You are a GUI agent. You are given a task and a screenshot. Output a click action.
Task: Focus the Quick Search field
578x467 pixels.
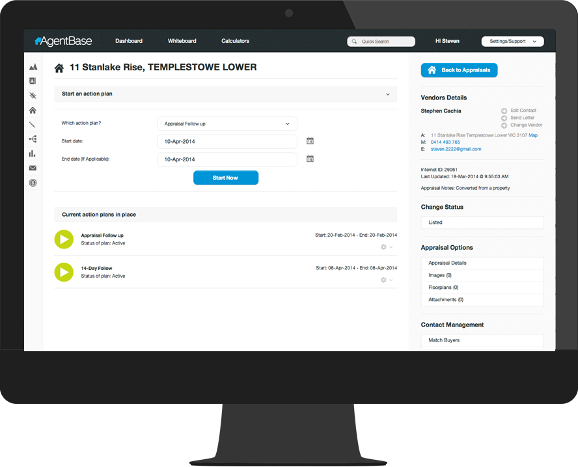[x=381, y=41]
